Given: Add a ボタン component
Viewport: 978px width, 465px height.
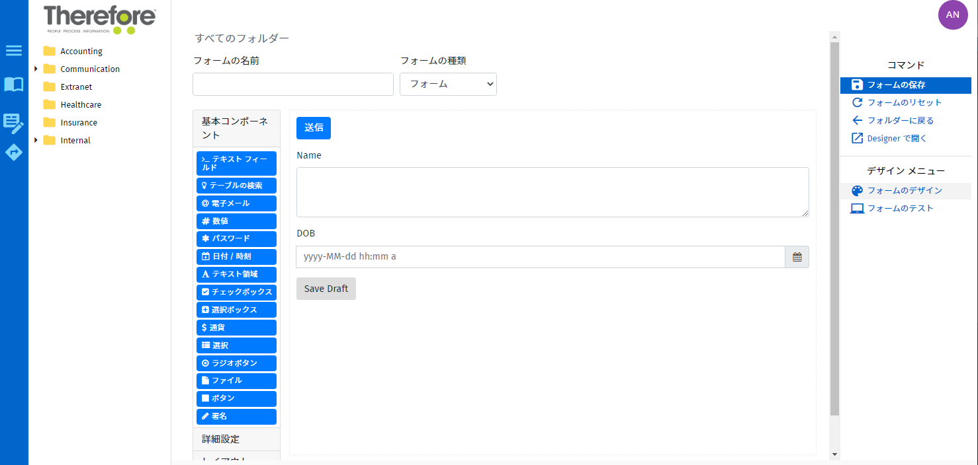Looking at the screenshot, I should (236, 398).
